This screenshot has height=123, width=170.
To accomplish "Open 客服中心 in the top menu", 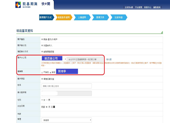I will (148, 7).
